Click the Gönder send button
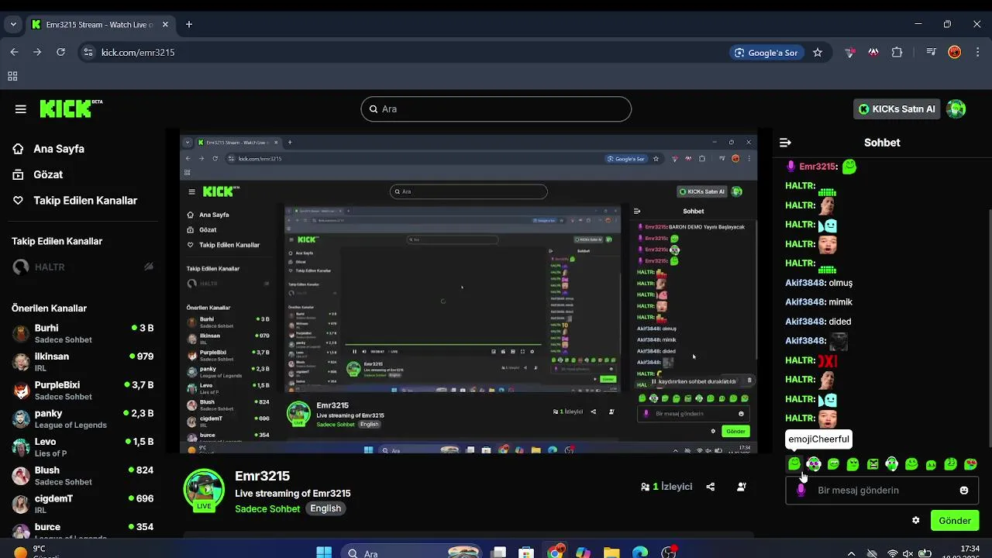Screen dimensions: 992x558 (x=955, y=521)
